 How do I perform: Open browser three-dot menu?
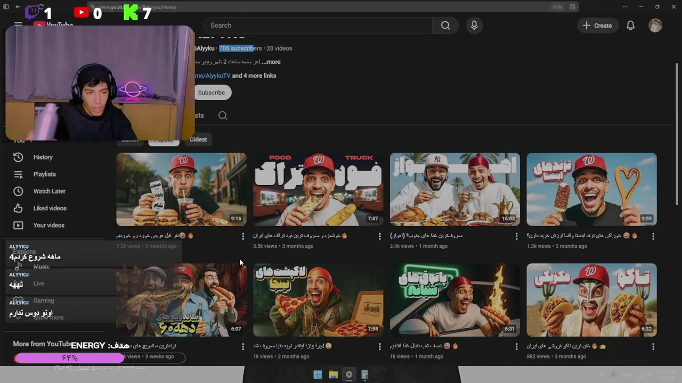625,7
